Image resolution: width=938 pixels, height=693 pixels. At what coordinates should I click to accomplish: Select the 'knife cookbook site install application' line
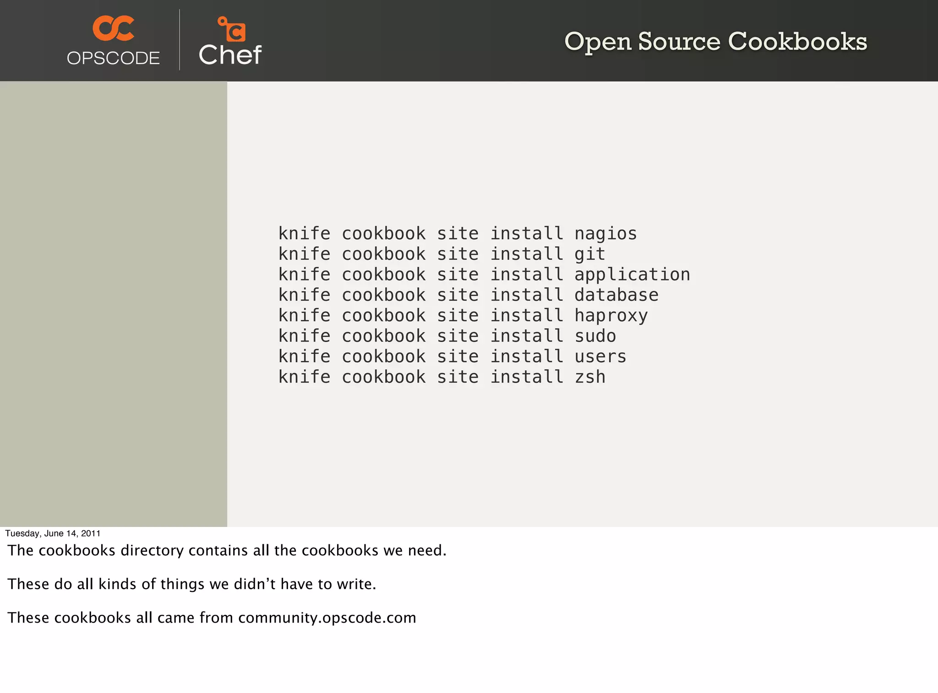pyautogui.click(x=484, y=274)
